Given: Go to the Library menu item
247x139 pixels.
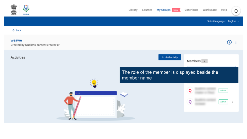Looking at the screenshot, I should tap(133, 10).
